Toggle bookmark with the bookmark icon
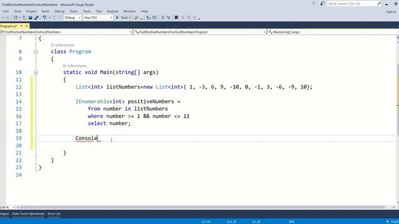This screenshot has height=224, width=399. click(176, 17)
